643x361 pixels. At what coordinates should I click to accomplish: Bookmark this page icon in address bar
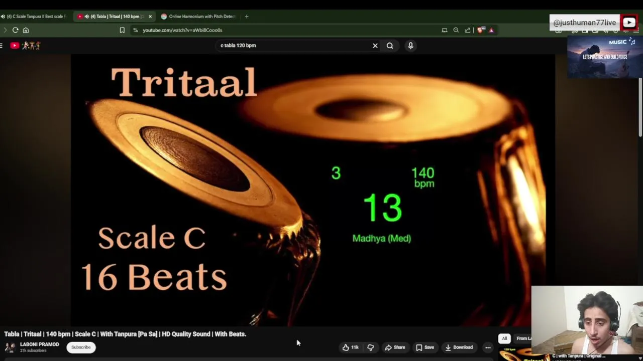(x=122, y=30)
